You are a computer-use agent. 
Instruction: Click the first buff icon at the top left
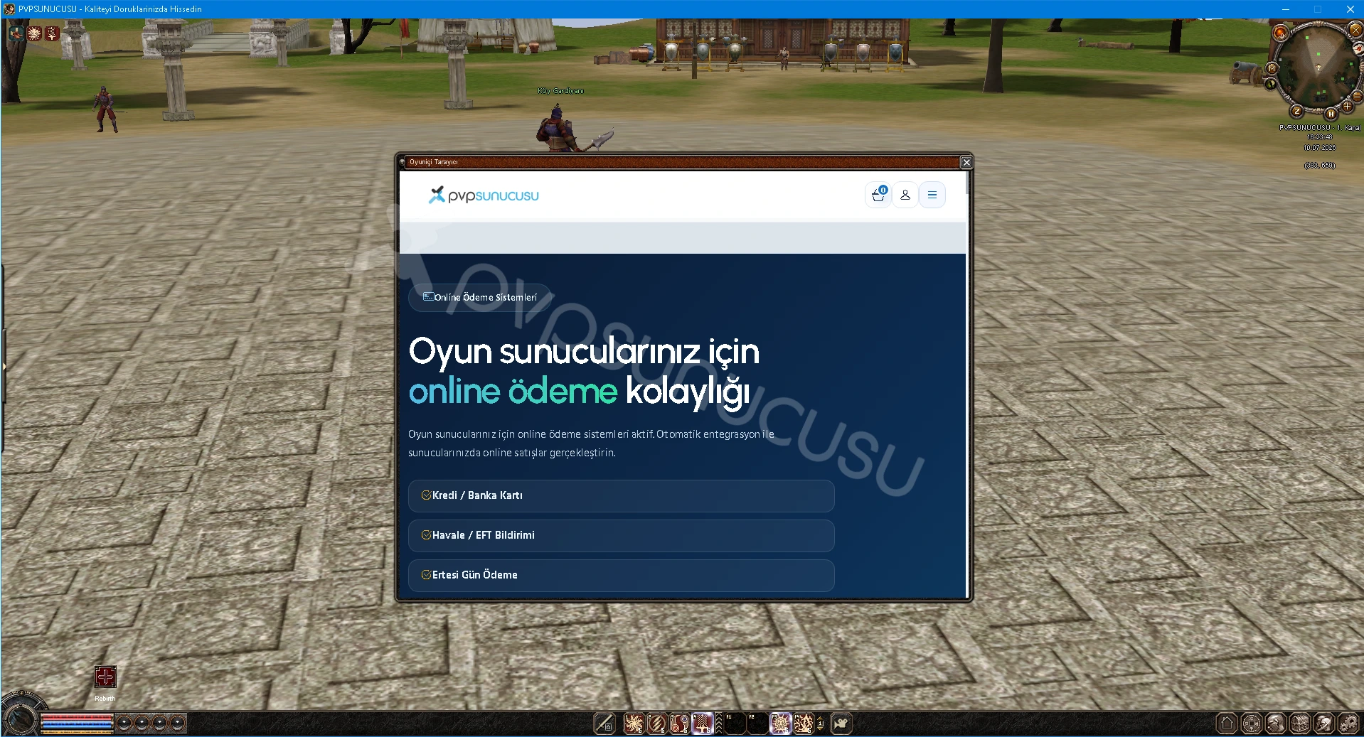(16, 33)
